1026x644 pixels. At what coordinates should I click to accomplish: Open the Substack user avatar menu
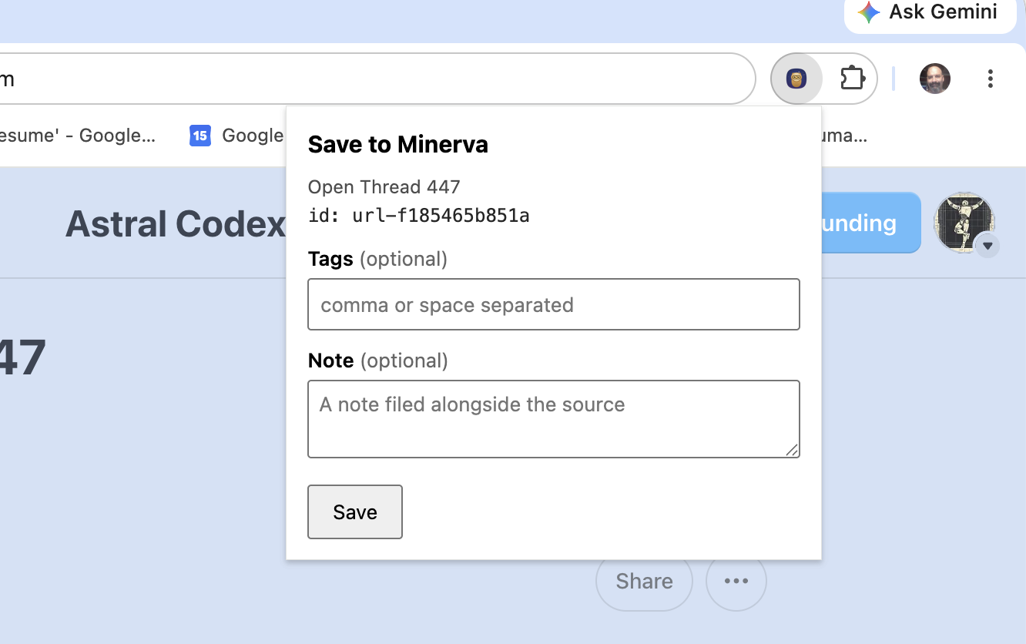967,224
